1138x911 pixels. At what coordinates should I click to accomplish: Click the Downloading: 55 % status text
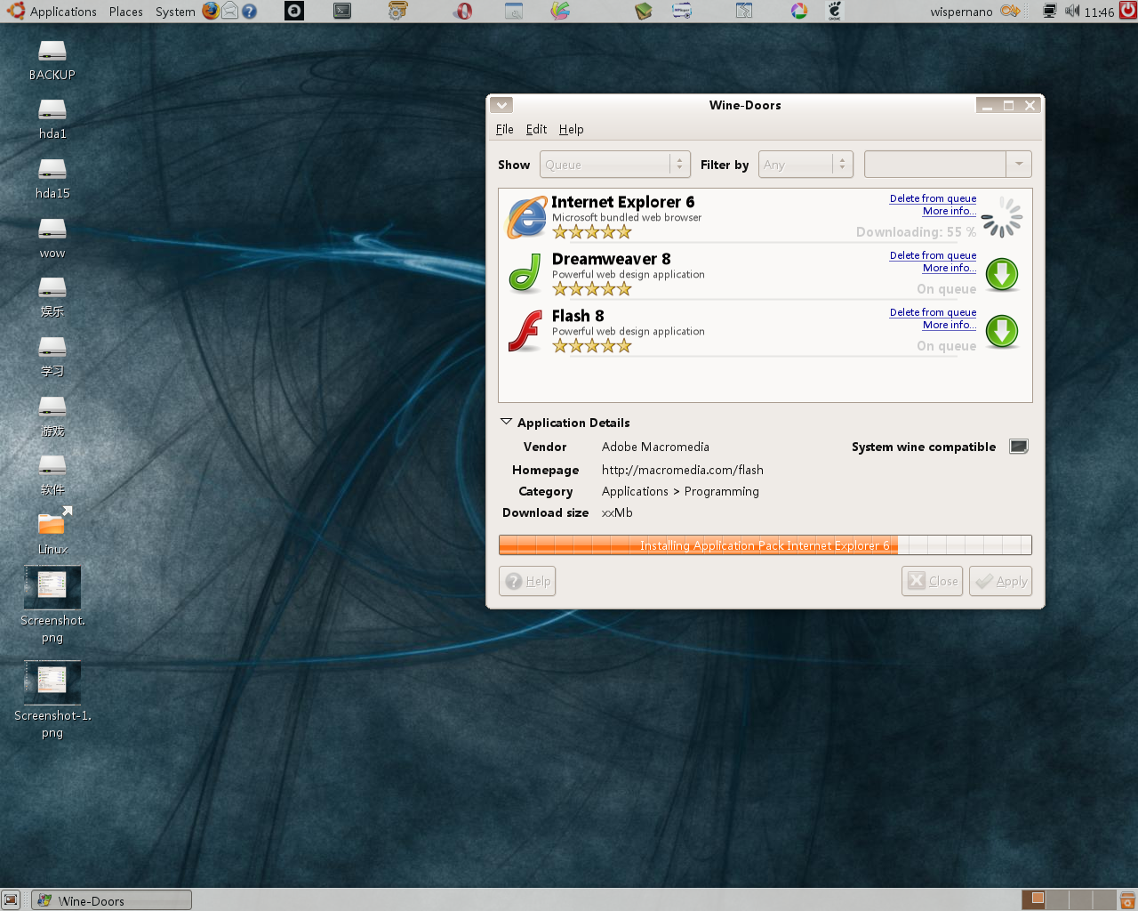tap(916, 232)
